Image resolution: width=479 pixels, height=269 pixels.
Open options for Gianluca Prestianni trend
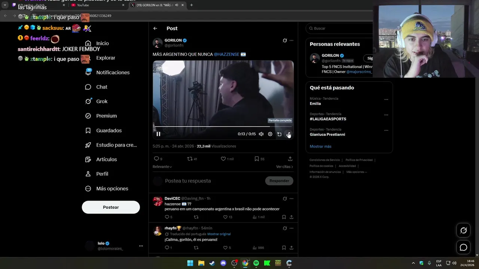pyautogui.click(x=386, y=130)
